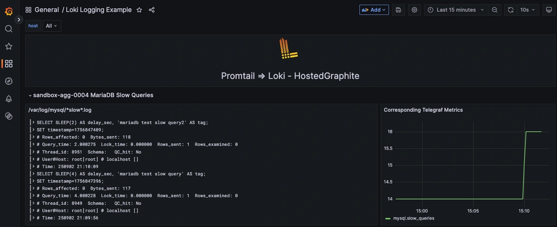
Task: Open Dashboards grid icon in sidebar
Action: [8, 63]
